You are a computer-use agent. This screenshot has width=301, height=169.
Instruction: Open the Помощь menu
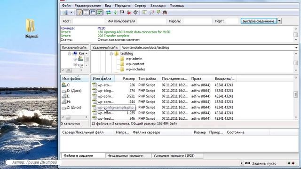click(177, 6)
